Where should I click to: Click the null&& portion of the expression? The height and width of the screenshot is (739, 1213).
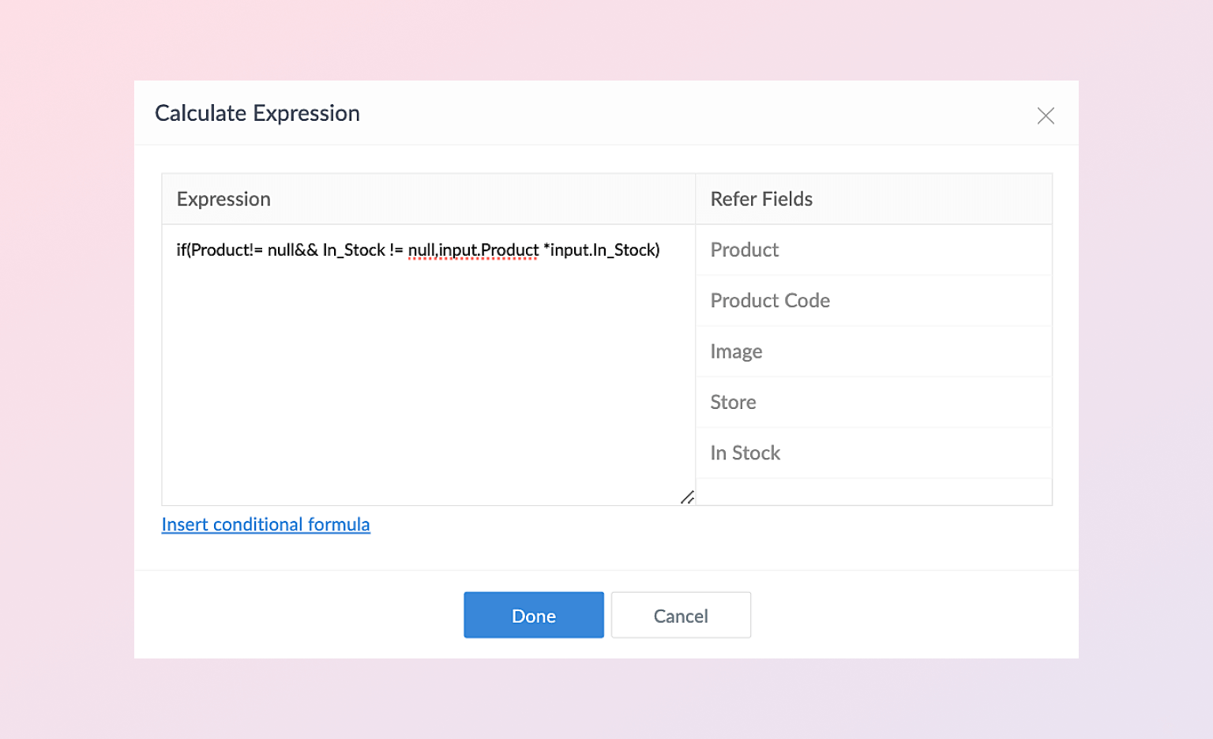(292, 250)
